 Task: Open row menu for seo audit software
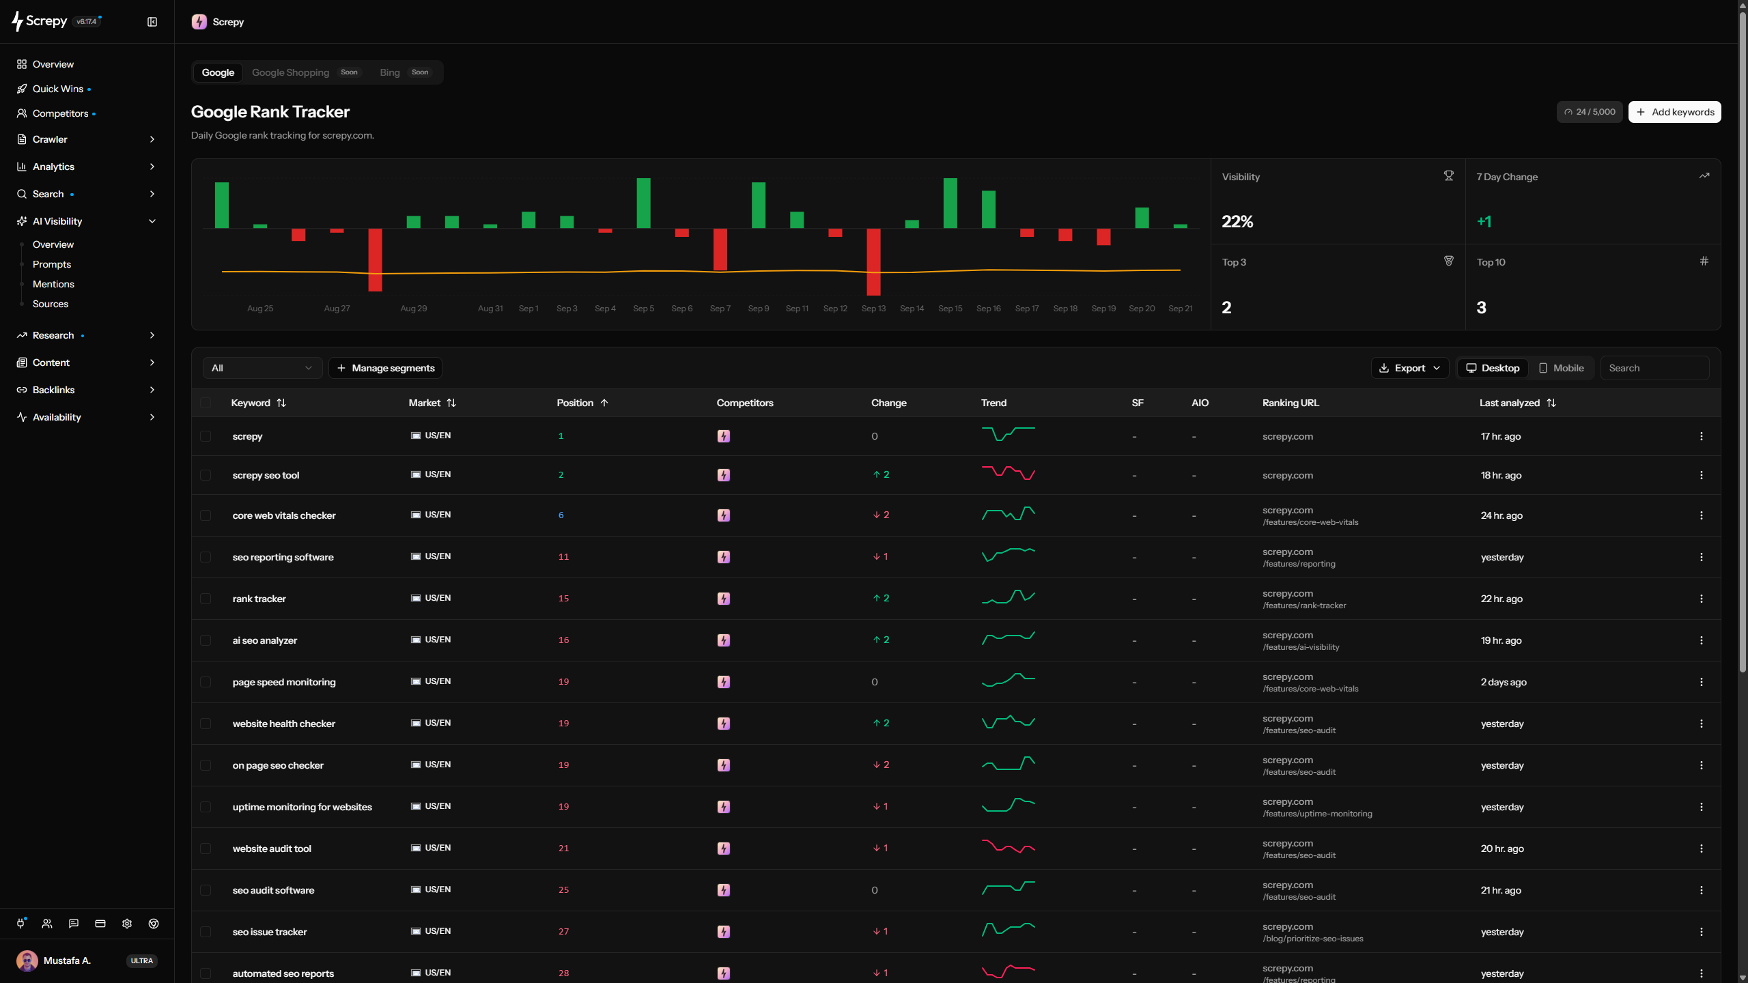1702,890
